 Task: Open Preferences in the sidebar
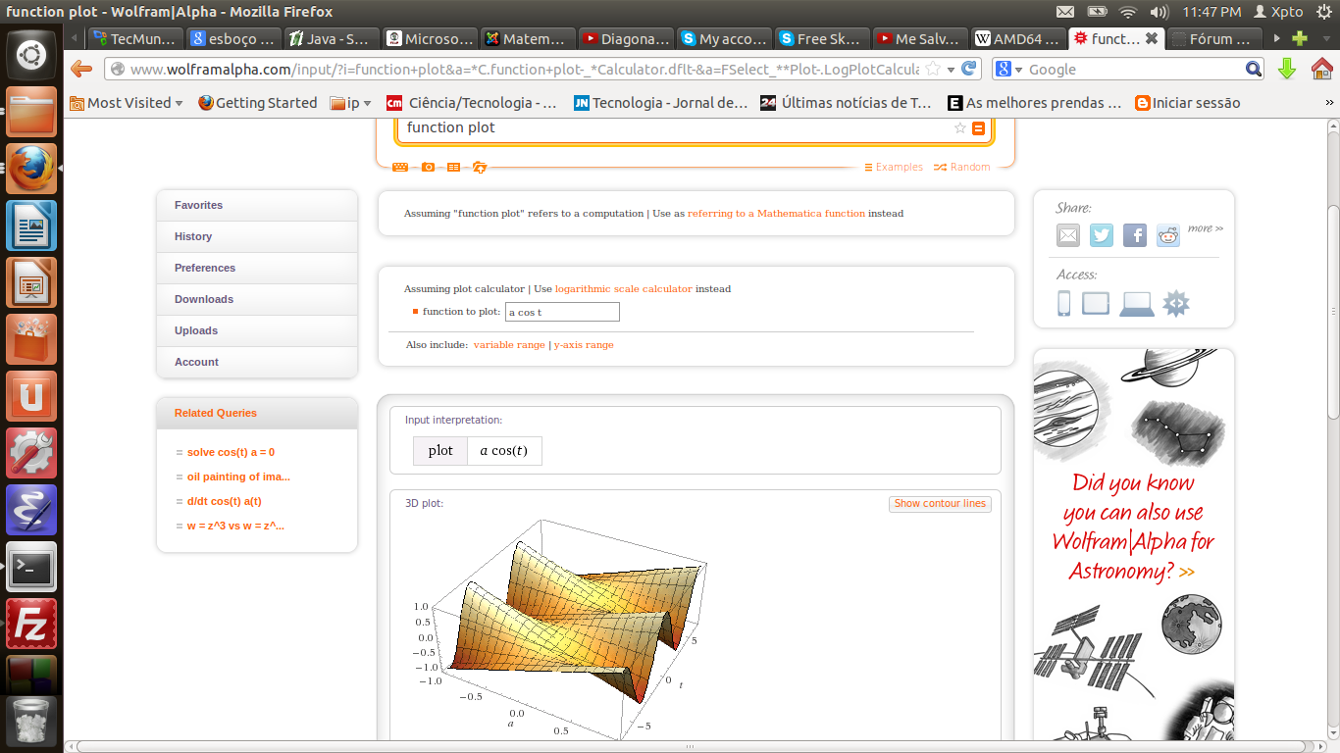pyautogui.click(x=257, y=268)
